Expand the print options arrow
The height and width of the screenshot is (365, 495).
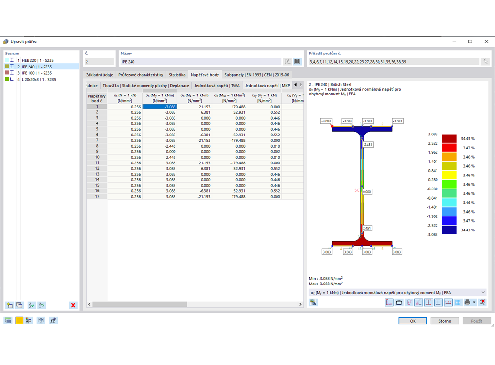(x=474, y=303)
